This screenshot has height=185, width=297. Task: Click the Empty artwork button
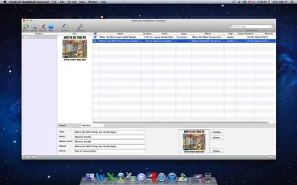(216, 151)
